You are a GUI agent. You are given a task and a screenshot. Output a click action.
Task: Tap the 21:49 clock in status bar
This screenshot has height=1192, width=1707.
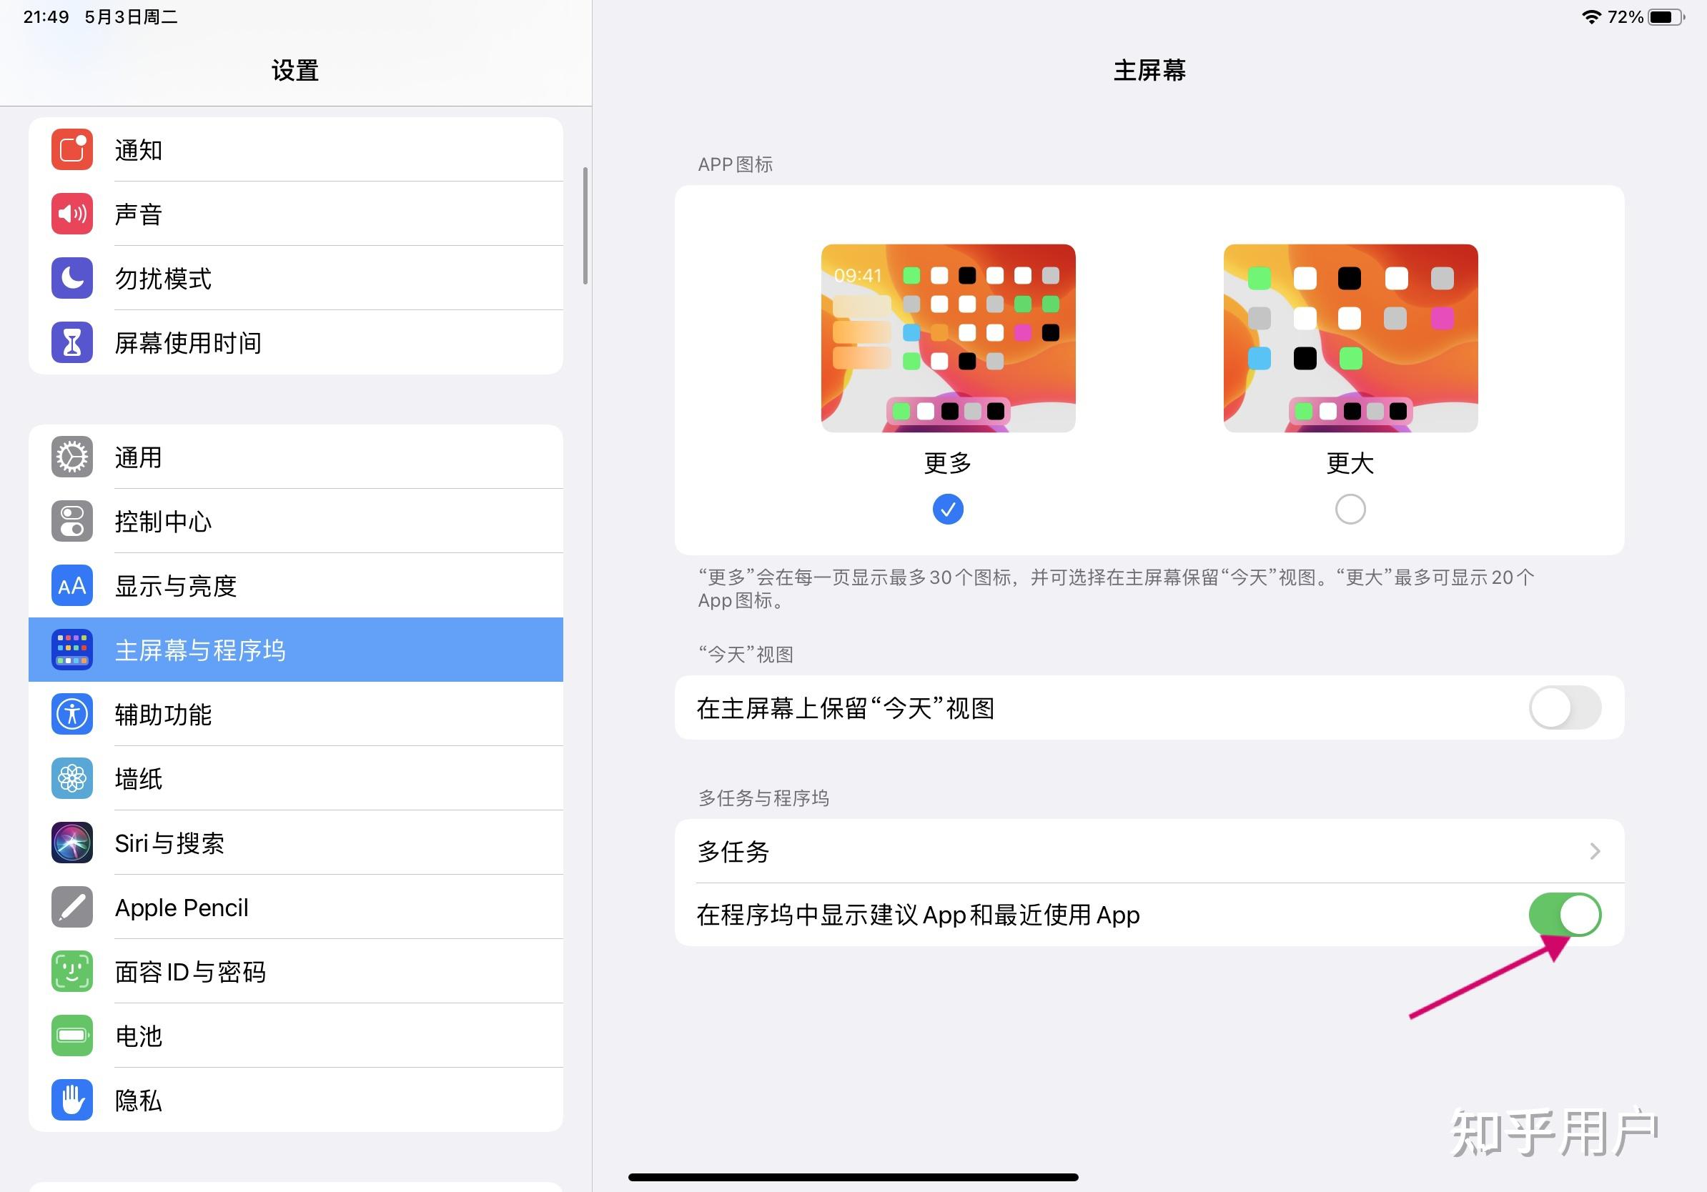[x=46, y=16]
